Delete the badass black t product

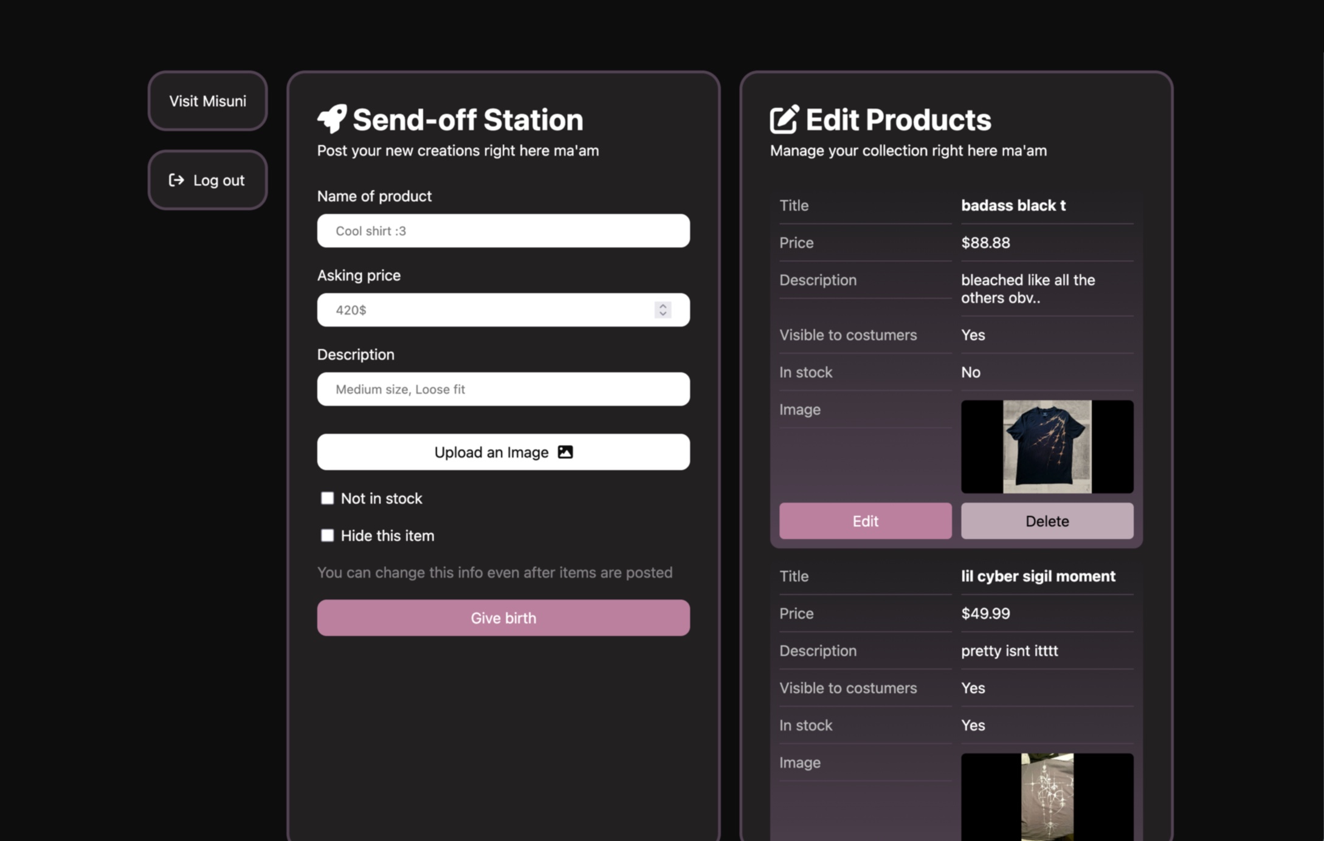click(1047, 521)
